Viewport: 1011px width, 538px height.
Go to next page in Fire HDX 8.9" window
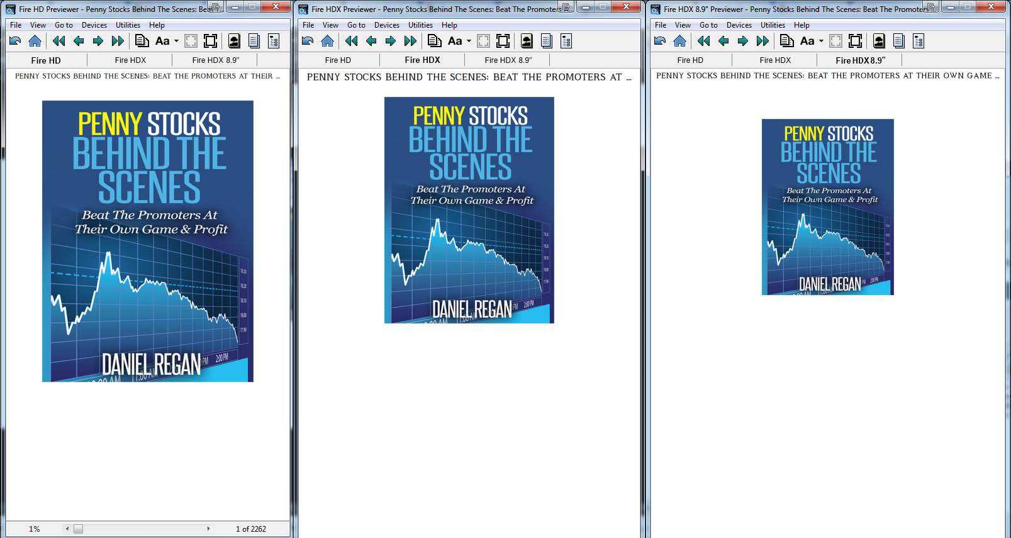743,41
